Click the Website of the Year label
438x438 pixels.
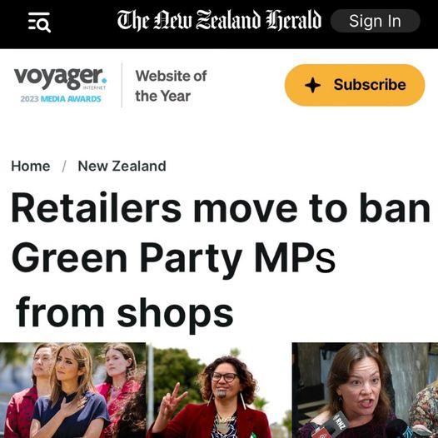171,86
